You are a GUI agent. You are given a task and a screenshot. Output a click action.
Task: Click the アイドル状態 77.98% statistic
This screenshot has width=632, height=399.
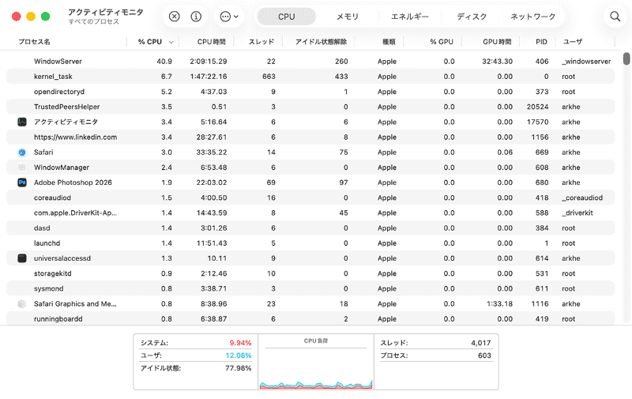pyautogui.click(x=196, y=368)
